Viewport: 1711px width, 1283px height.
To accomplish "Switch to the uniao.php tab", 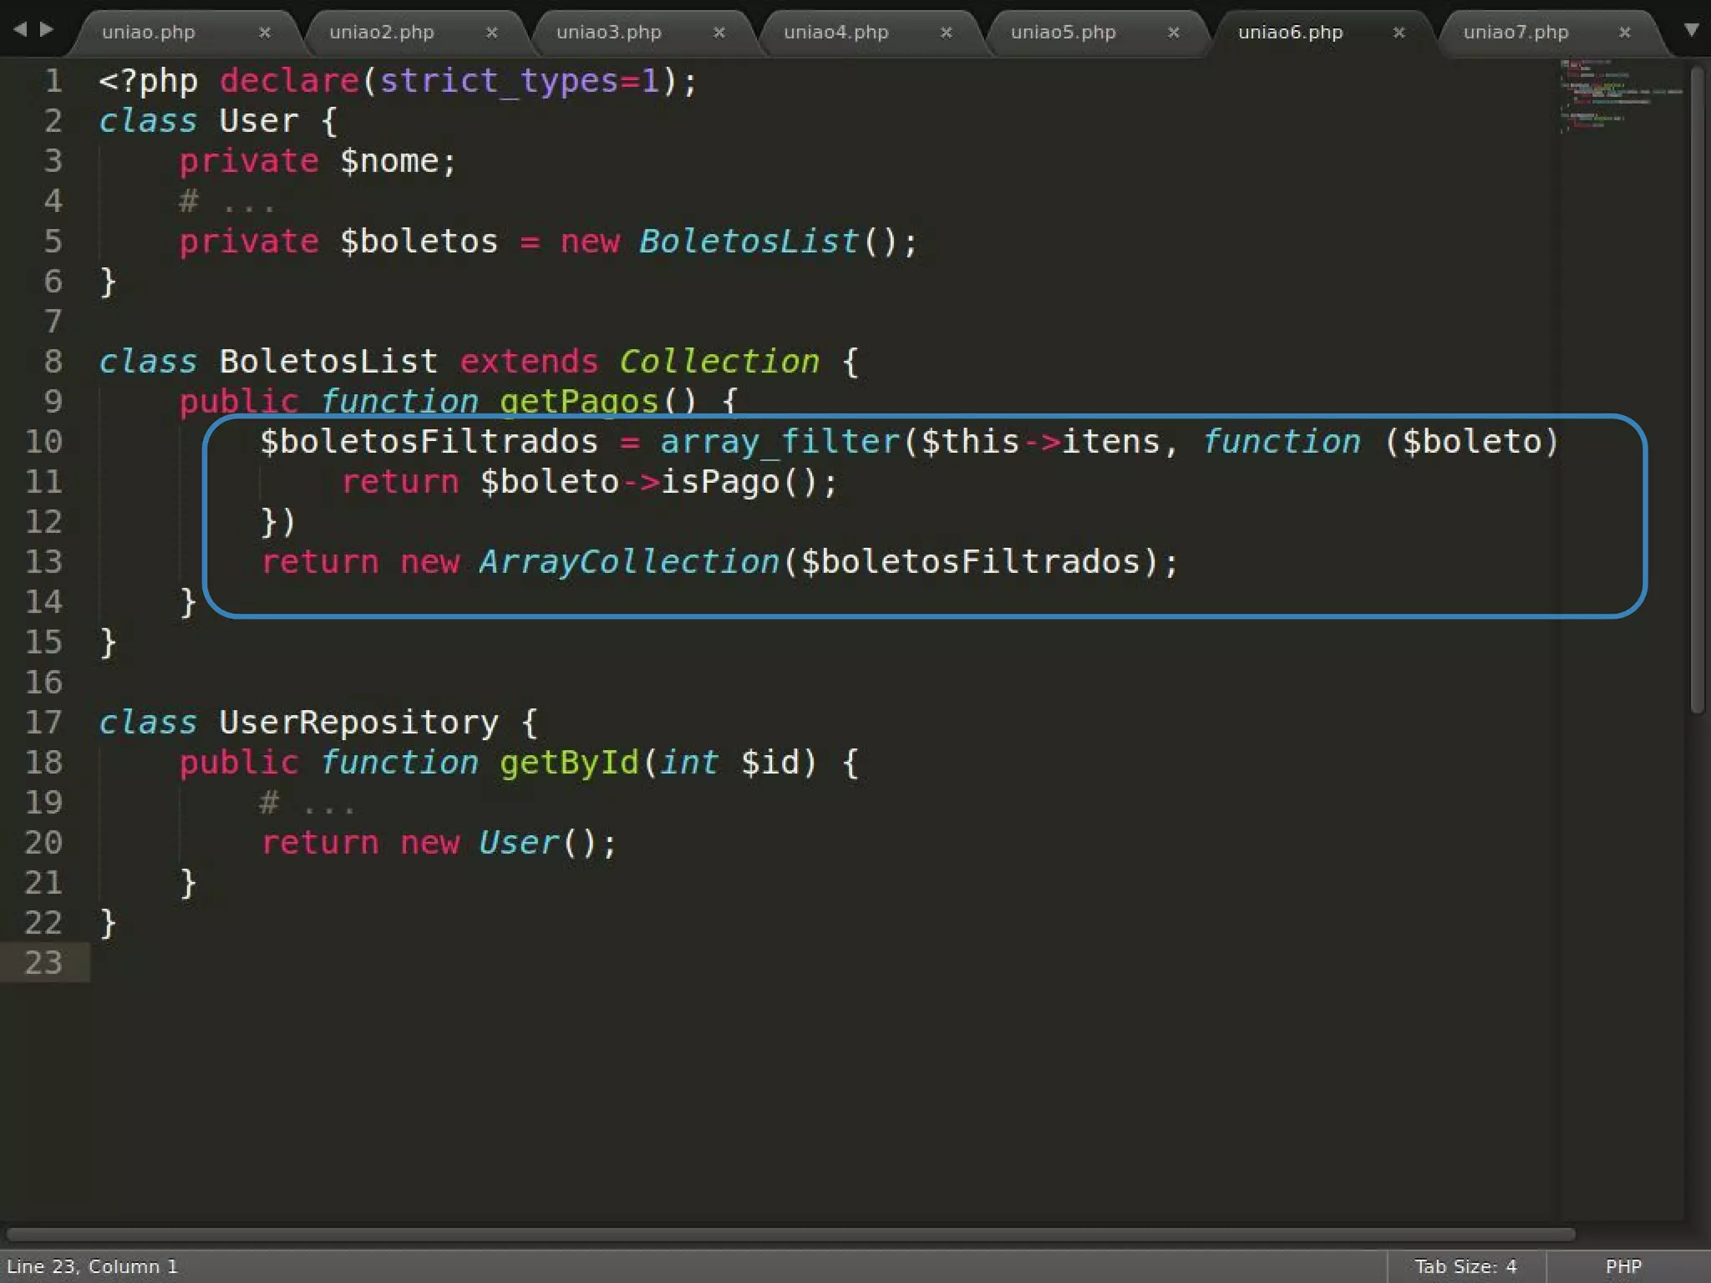I will pos(149,33).
